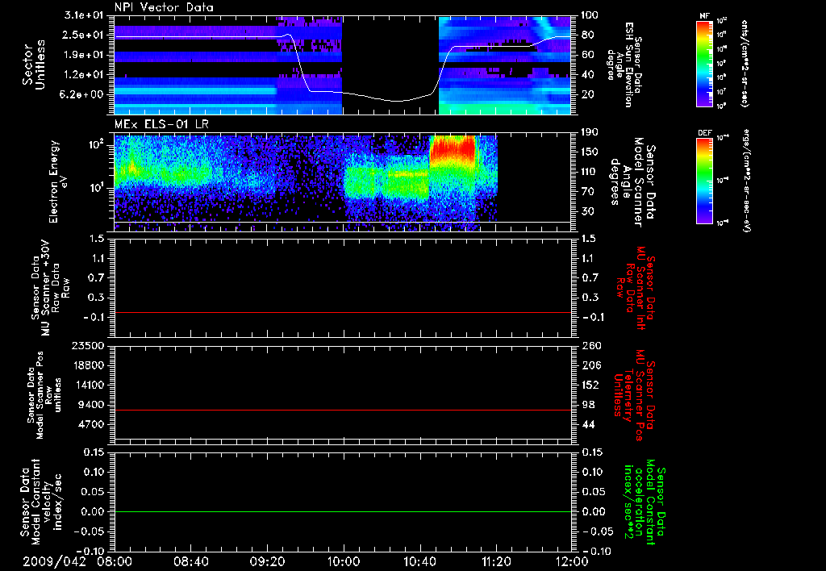Click the 10:00 time axis label
The image size is (826, 571).
pyautogui.click(x=343, y=561)
